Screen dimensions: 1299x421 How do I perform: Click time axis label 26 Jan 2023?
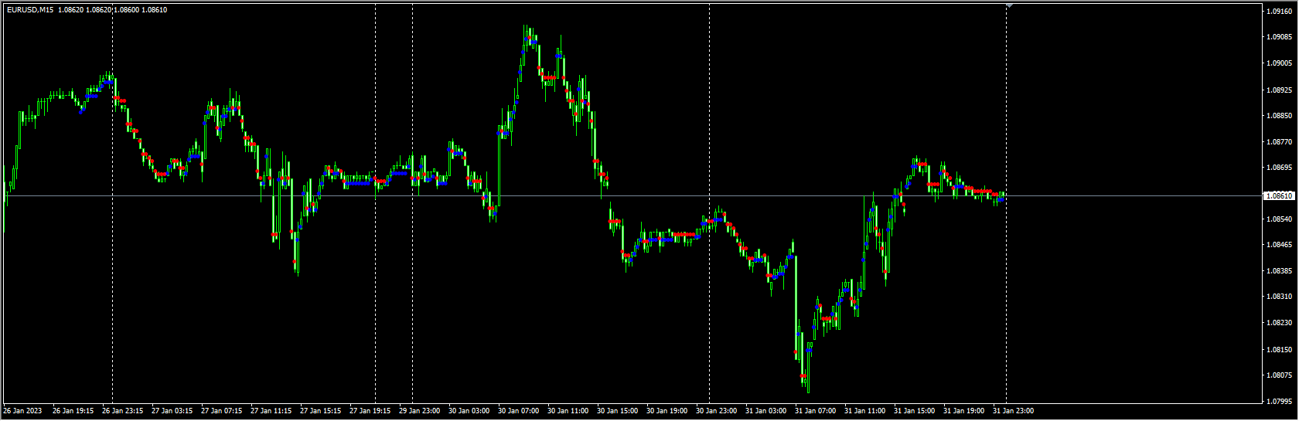tap(22, 411)
